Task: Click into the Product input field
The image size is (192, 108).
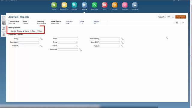Action: (x=110, y=46)
